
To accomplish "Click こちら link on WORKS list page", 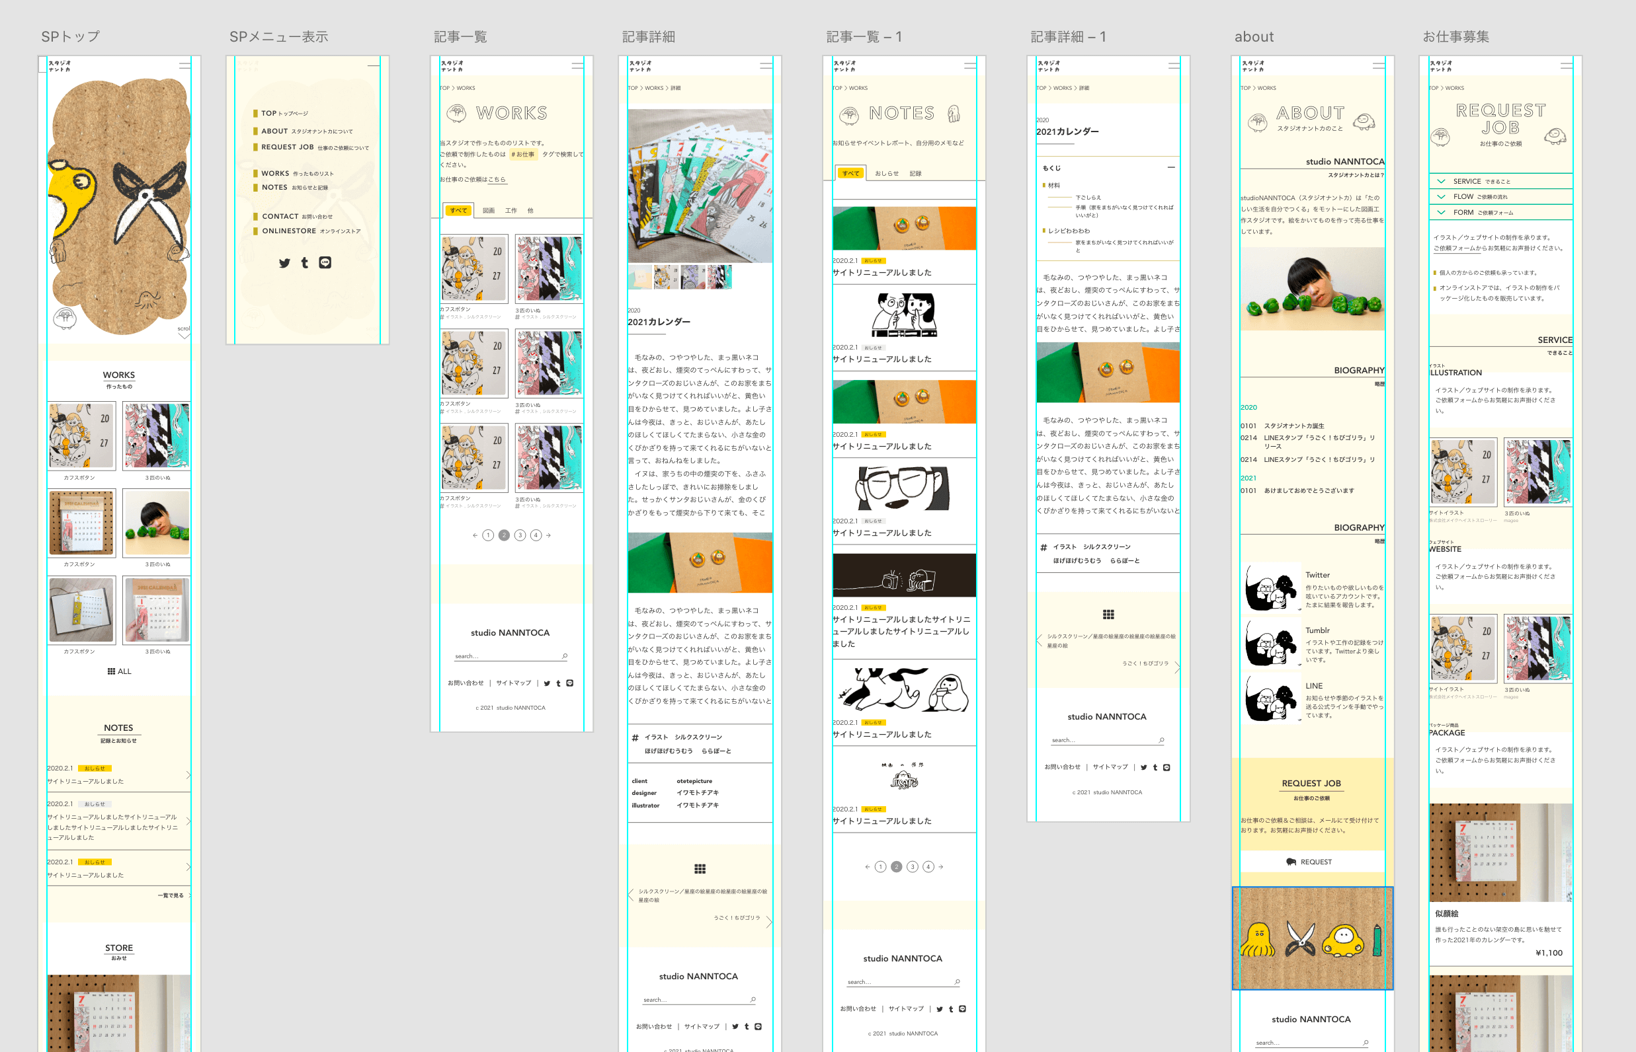I will click(497, 180).
